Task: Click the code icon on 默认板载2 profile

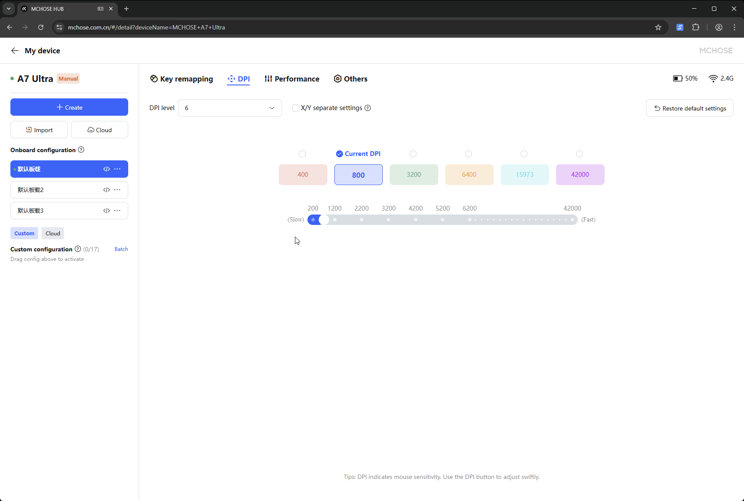Action: click(x=107, y=190)
